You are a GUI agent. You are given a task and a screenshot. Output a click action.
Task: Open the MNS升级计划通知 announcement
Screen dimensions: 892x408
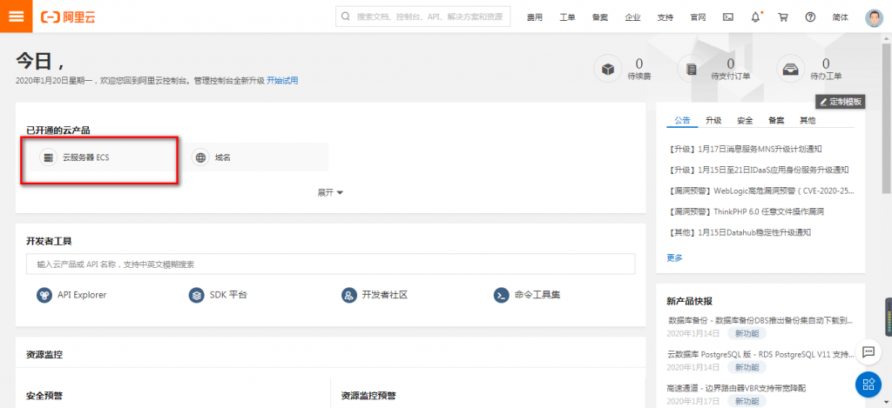(x=746, y=150)
